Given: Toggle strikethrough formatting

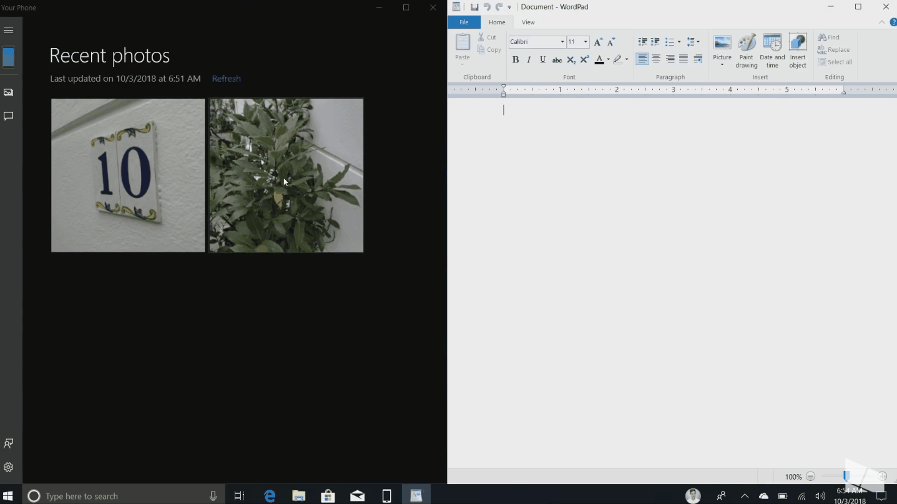Looking at the screenshot, I should coord(557,60).
